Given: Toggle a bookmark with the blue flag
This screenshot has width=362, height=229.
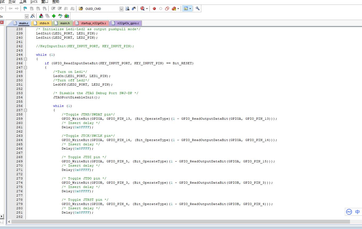Looking at the screenshot, I should tap(25, 9).
